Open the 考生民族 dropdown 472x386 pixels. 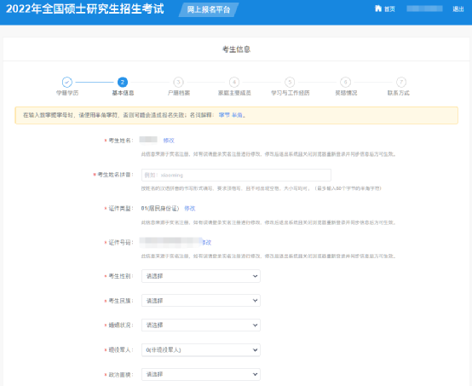[201, 301]
